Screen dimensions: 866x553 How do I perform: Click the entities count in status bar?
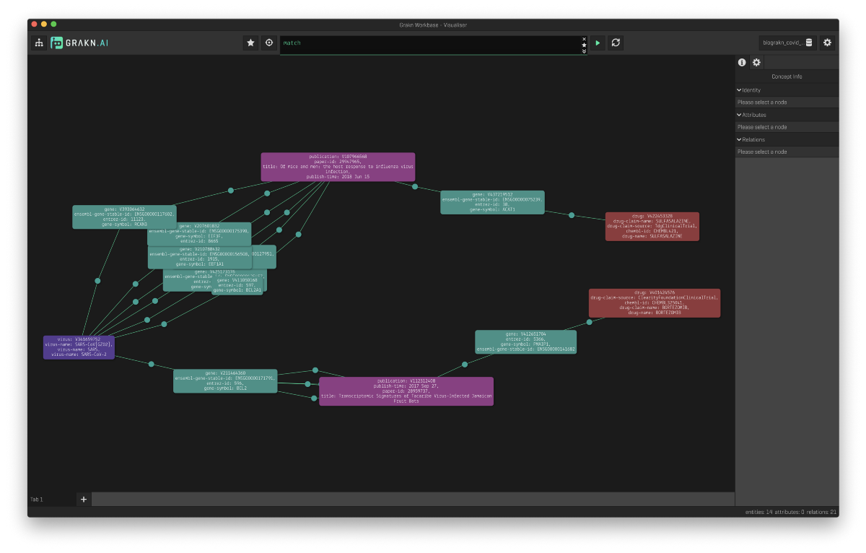click(x=759, y=512)
